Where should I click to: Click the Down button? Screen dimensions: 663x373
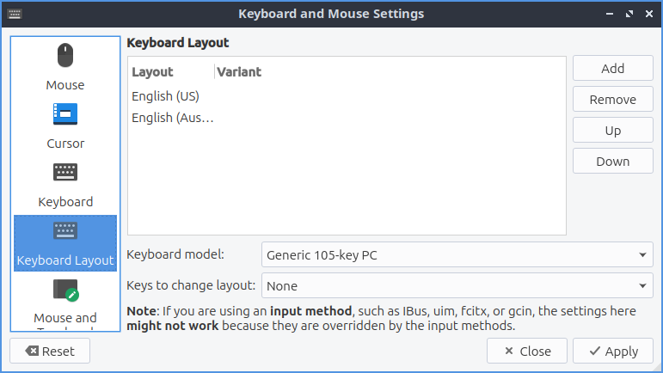(612, 162)
